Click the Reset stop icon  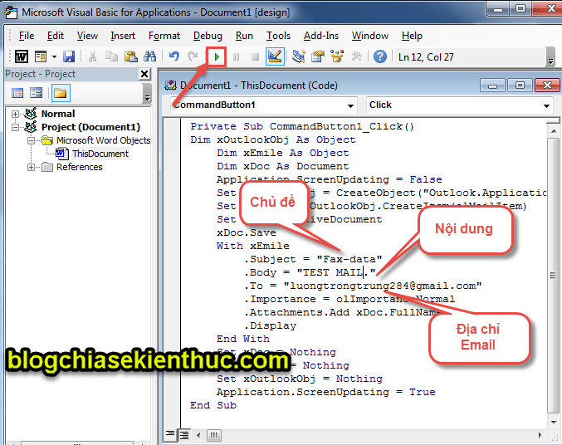(255, 56)
